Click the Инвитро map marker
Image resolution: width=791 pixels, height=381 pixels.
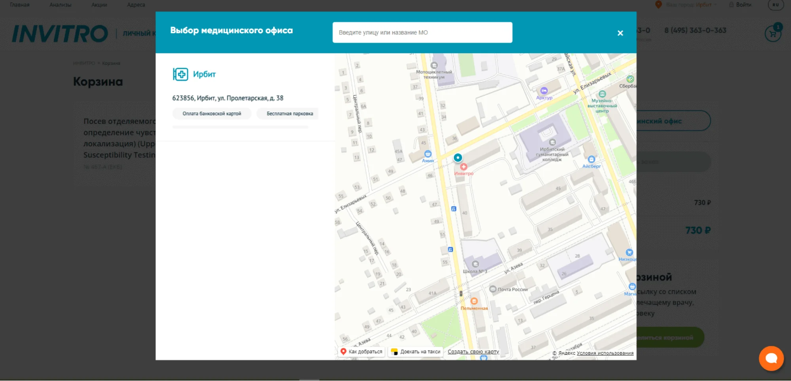[x=463, y=167]
